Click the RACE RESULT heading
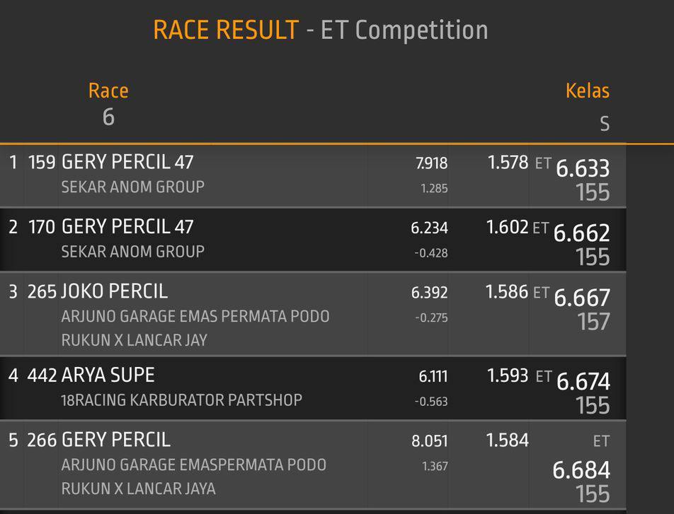 coord(226,30)
